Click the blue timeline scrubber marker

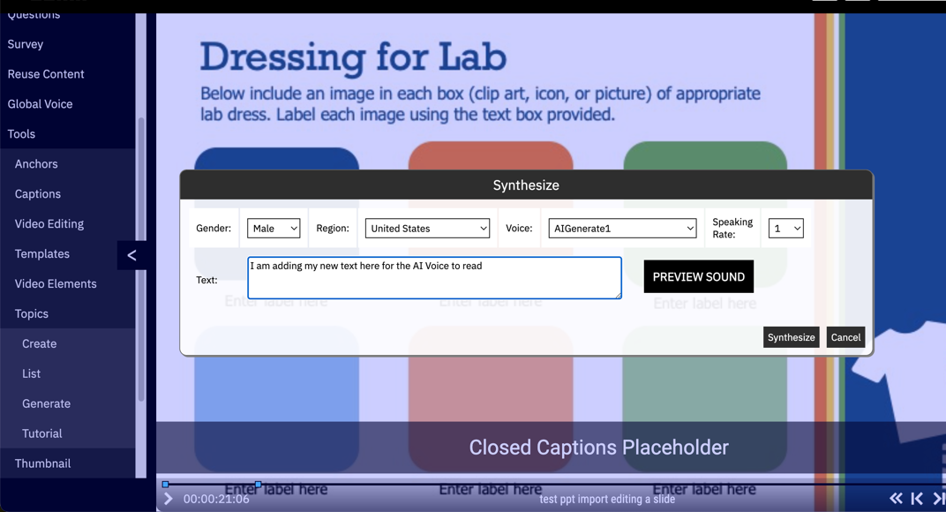(x=259, y=485)
